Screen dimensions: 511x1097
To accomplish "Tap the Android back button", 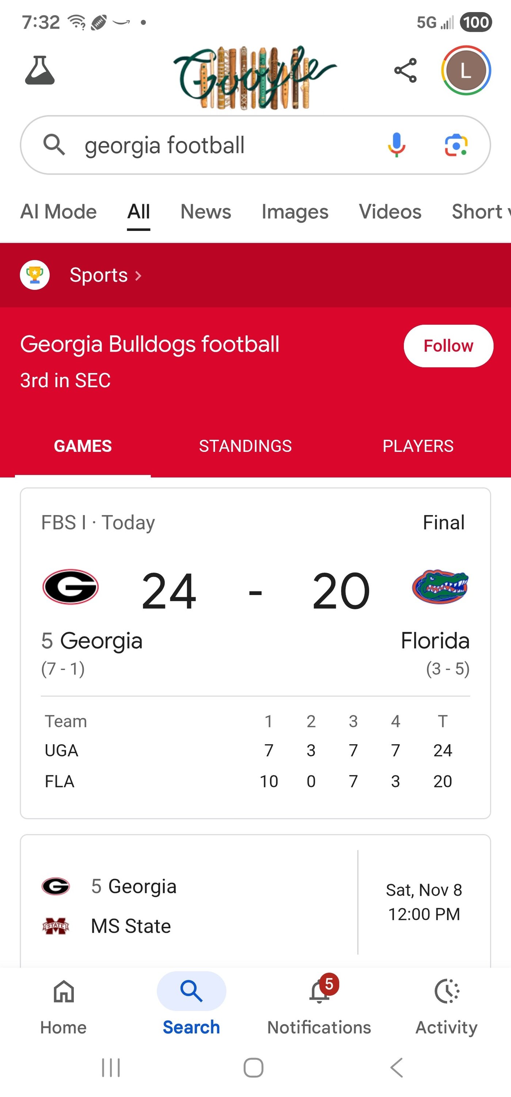I will point(397,1068).
